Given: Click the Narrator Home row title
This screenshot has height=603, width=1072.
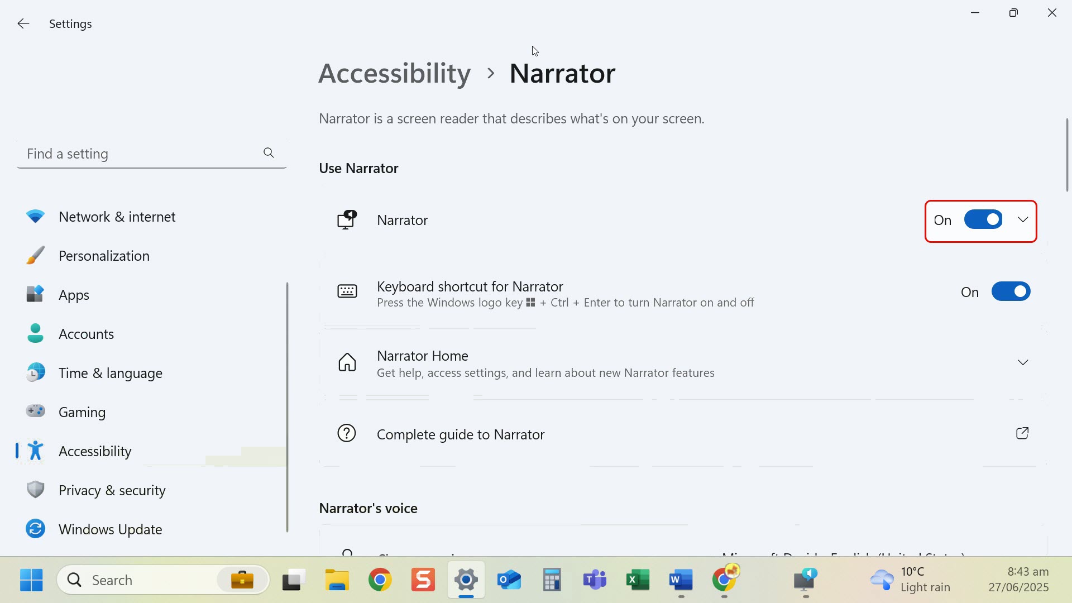Looking at the screenshot, I should (x=423, y=356).
